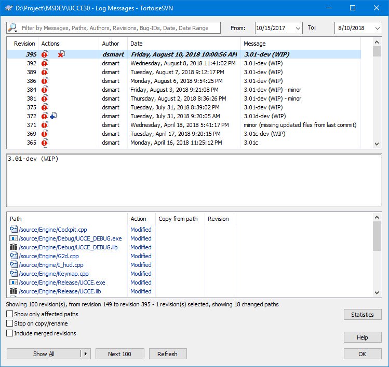
Task: Click the modified action icon for revision 375
Action: [x=45, y=107]
